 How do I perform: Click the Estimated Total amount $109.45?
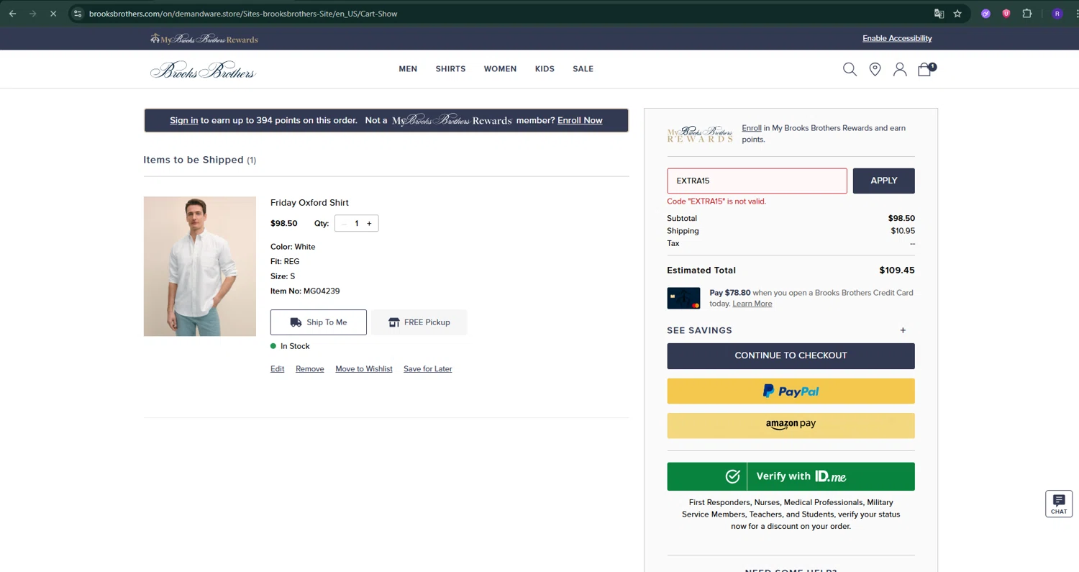click(x=897, y=271)
